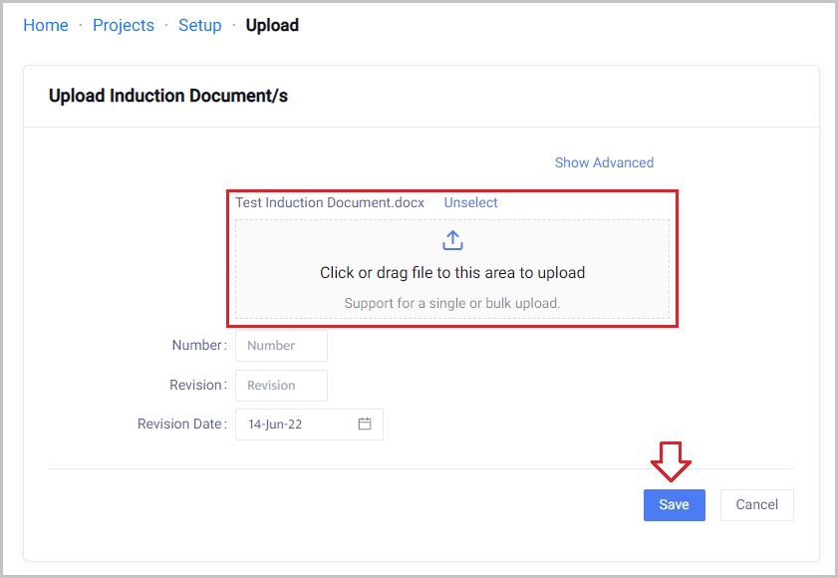Focus the Number input field
This screenshot has height=578, width=838.
click(281, 346)
